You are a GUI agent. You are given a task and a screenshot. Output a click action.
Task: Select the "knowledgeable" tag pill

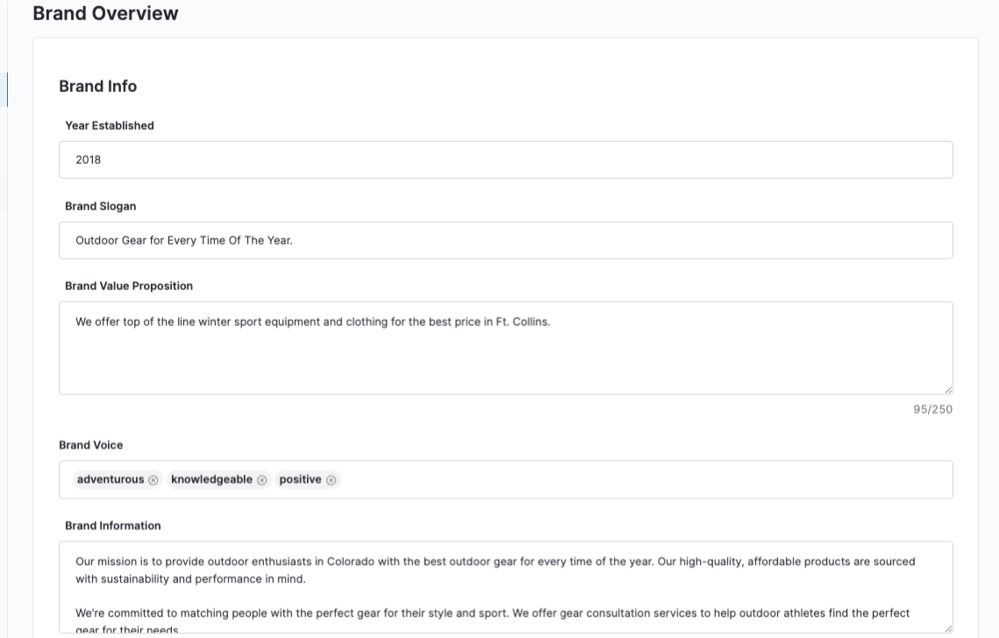coord(211,479)
